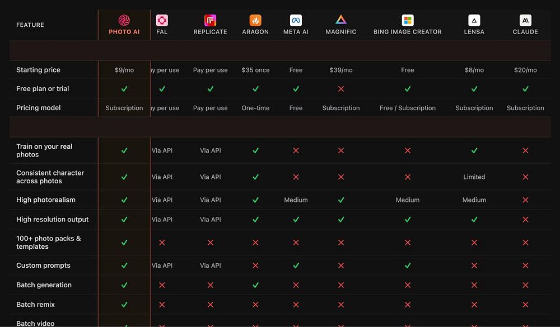Click the $35 once Aragon price
This screenshot has width=560, height=327.
click(255, 70)
